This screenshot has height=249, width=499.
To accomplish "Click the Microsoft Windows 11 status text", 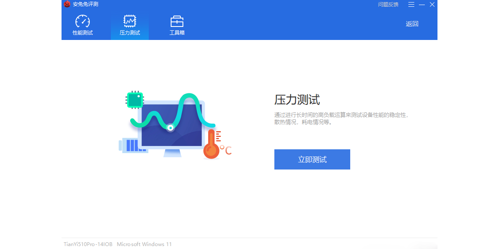I will coord(144,244).
